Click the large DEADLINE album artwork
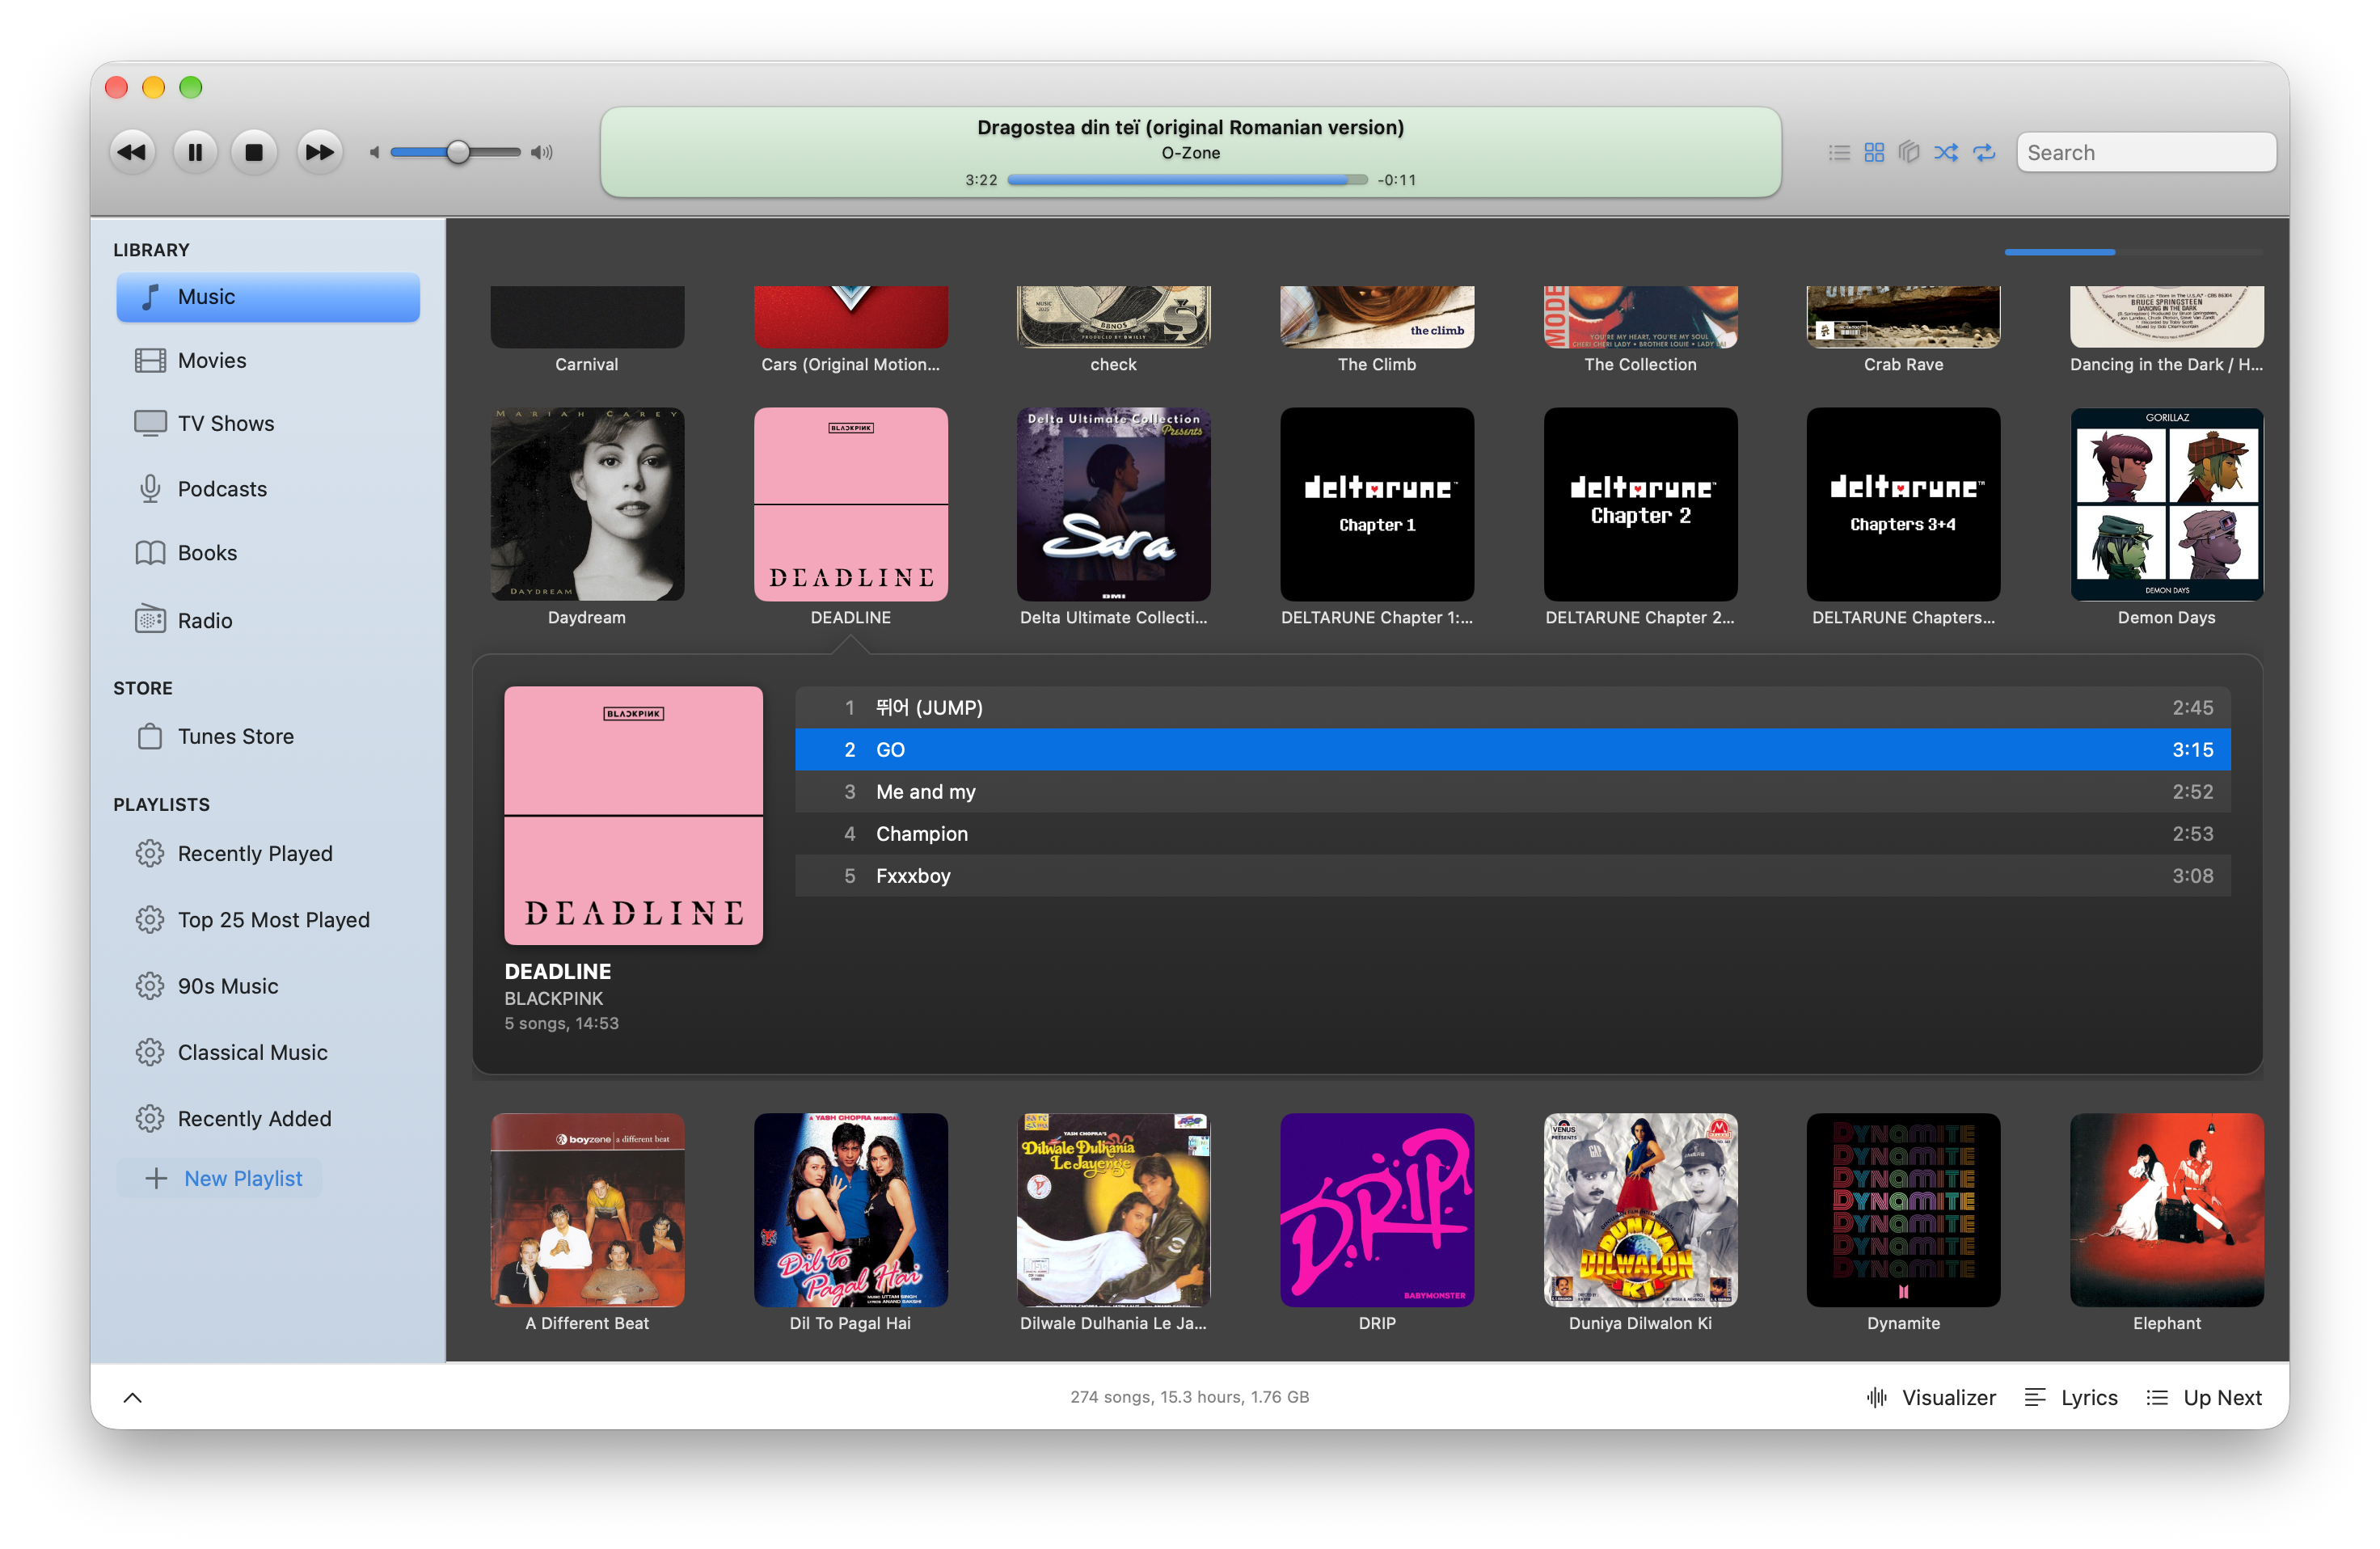Viewport: 2380px width, 1549px height. [633, 815]
